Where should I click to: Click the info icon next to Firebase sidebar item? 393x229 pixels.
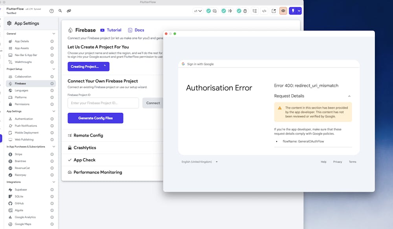click(52, 84)
